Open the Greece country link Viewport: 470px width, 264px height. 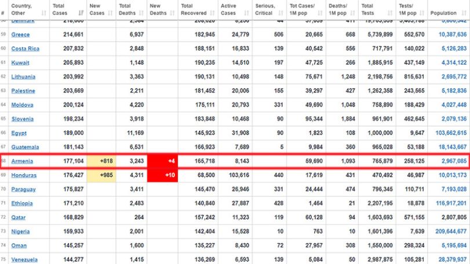(20, 35)
